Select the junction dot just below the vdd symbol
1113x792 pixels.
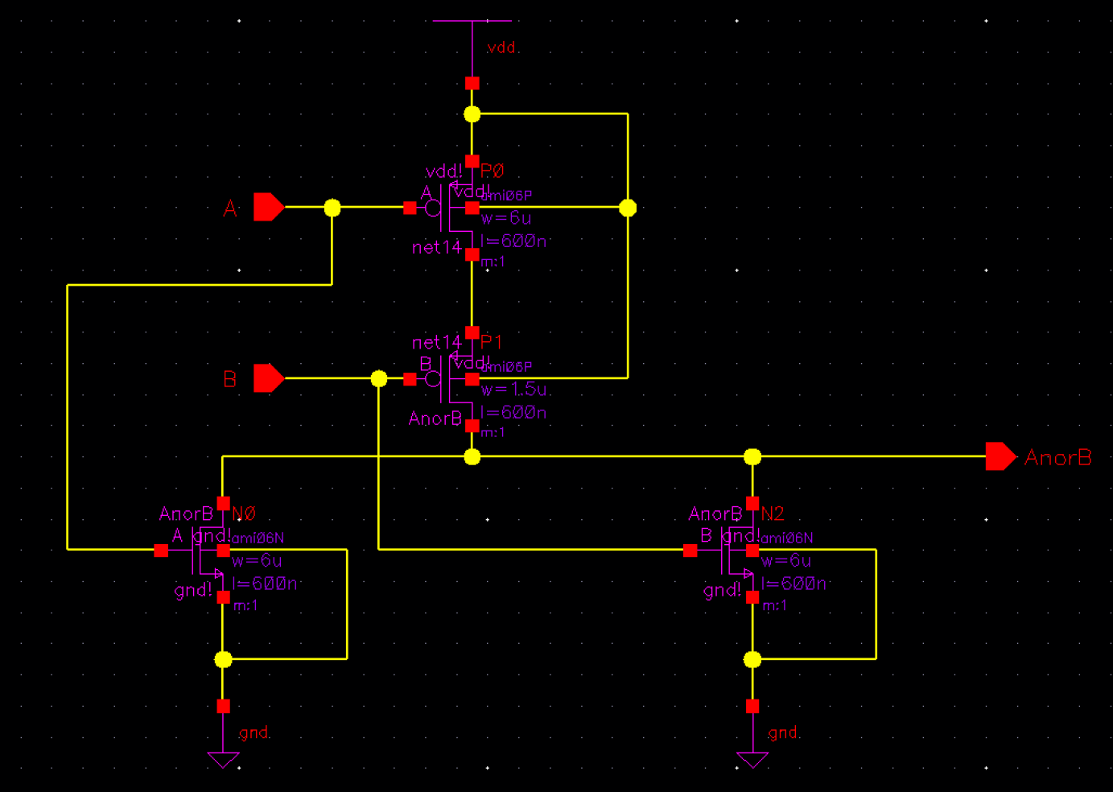coord(472,114)
